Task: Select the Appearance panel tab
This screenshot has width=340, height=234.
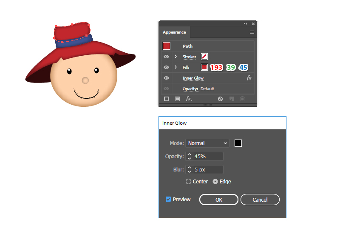Action: coord(174,32)
